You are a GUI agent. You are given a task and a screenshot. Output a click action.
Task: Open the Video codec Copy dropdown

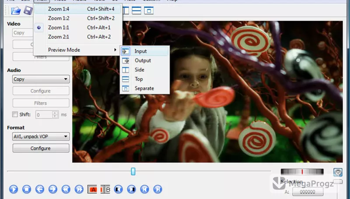(x=23, y=33)
